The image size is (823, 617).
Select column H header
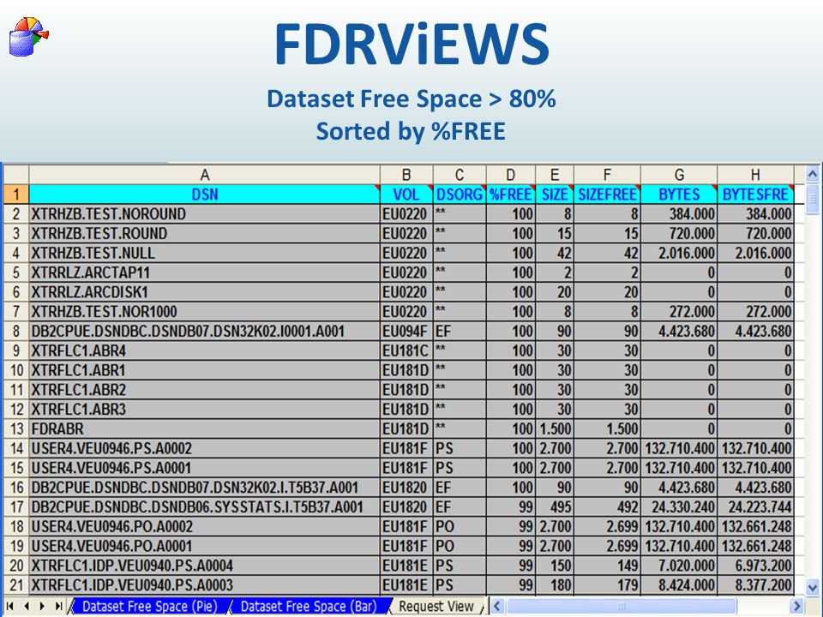755,175
